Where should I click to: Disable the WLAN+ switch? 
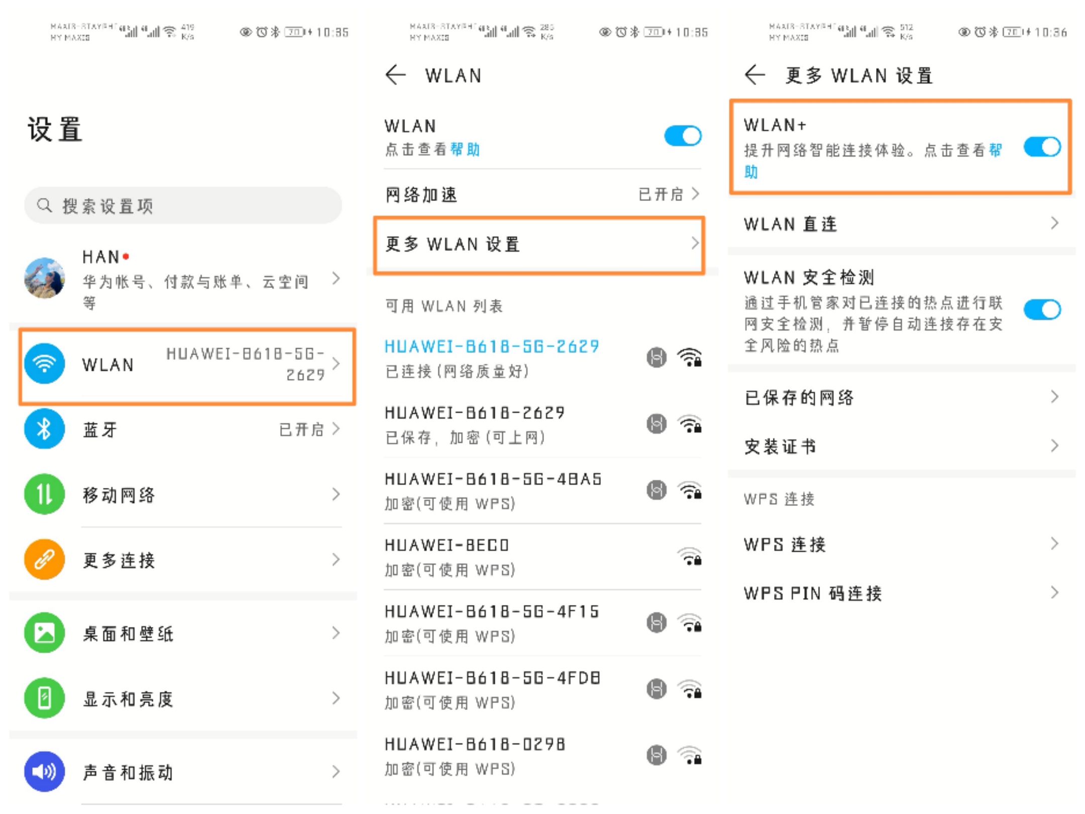coord(1042,147)
